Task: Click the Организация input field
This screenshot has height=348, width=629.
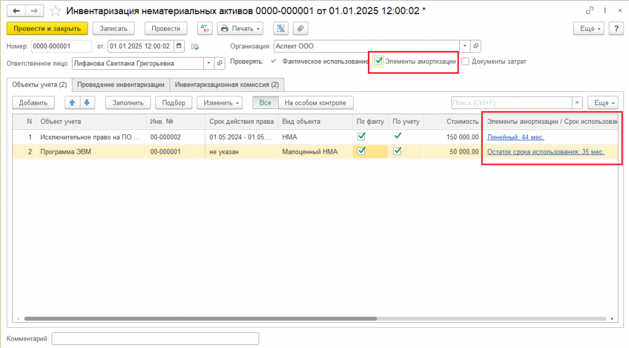Action: tap(367, 46)
